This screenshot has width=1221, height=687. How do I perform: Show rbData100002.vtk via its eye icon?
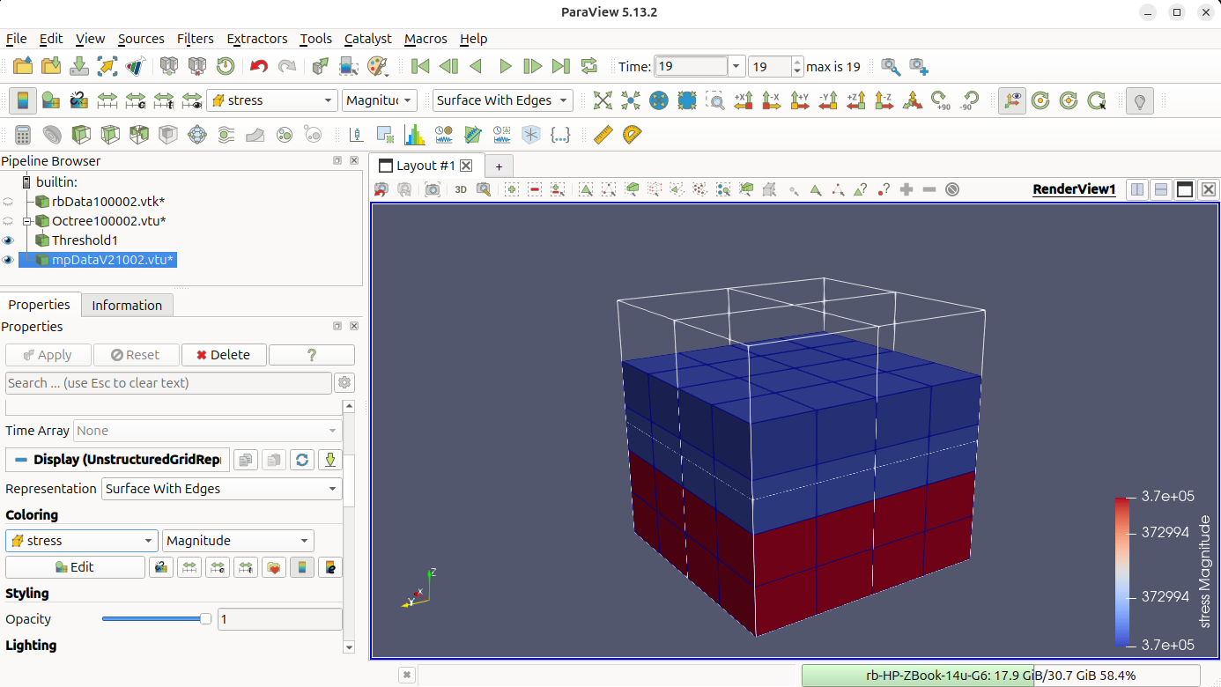click(x=9, y=201)
